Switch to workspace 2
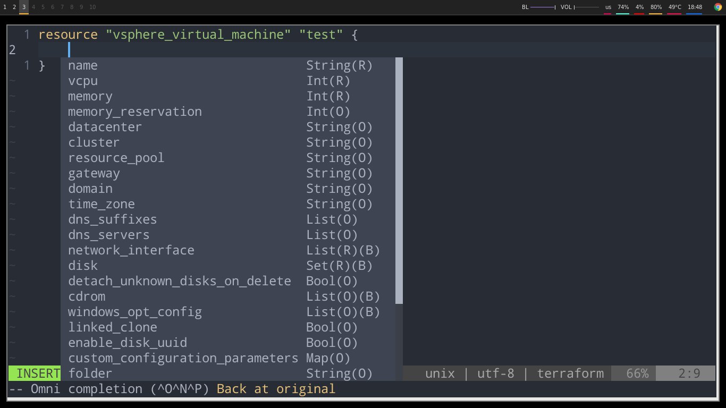 pos(14,7)
